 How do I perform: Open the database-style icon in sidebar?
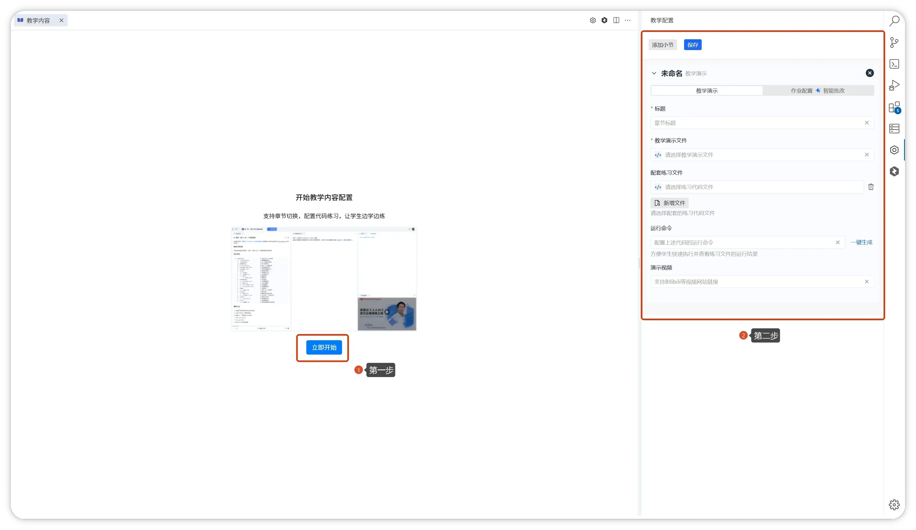pyautogui.click(x=894, y=129)
